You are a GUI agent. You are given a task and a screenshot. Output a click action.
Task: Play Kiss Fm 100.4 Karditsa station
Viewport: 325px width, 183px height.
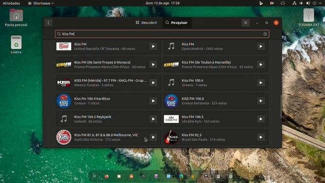click(x=153, y=101)
